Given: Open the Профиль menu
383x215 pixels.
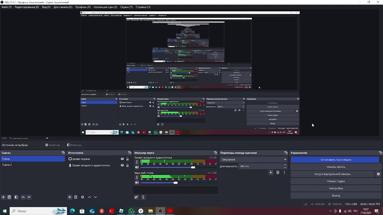Looking at the screenshot, I should [83, 7].
